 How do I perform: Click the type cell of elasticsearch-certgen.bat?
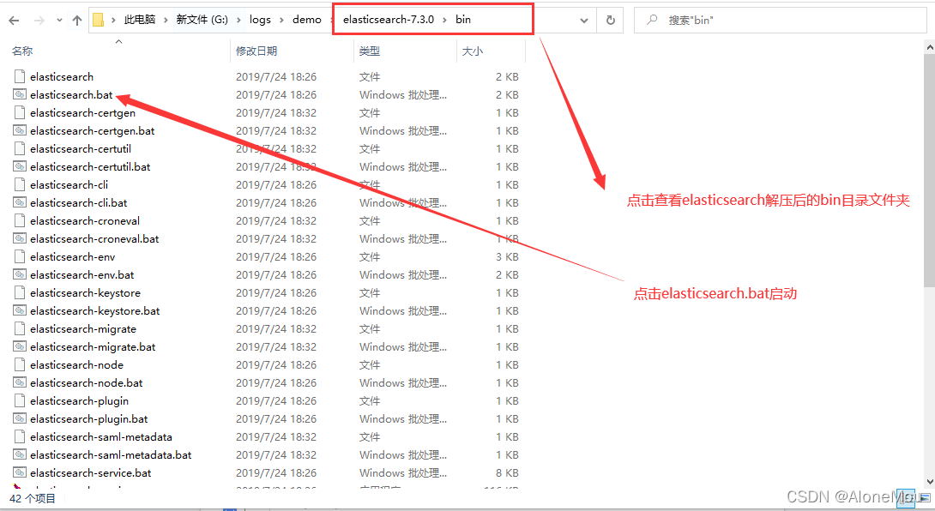coord(403,130)
